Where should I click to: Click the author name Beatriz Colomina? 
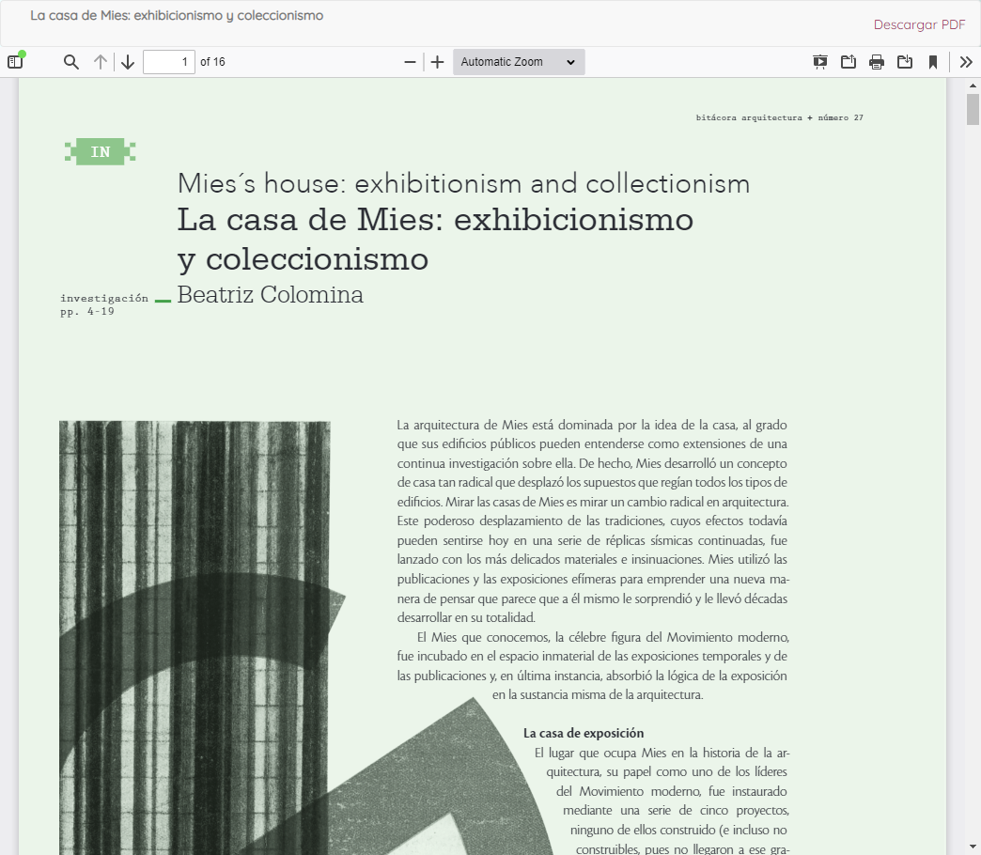tap(270, 295)
